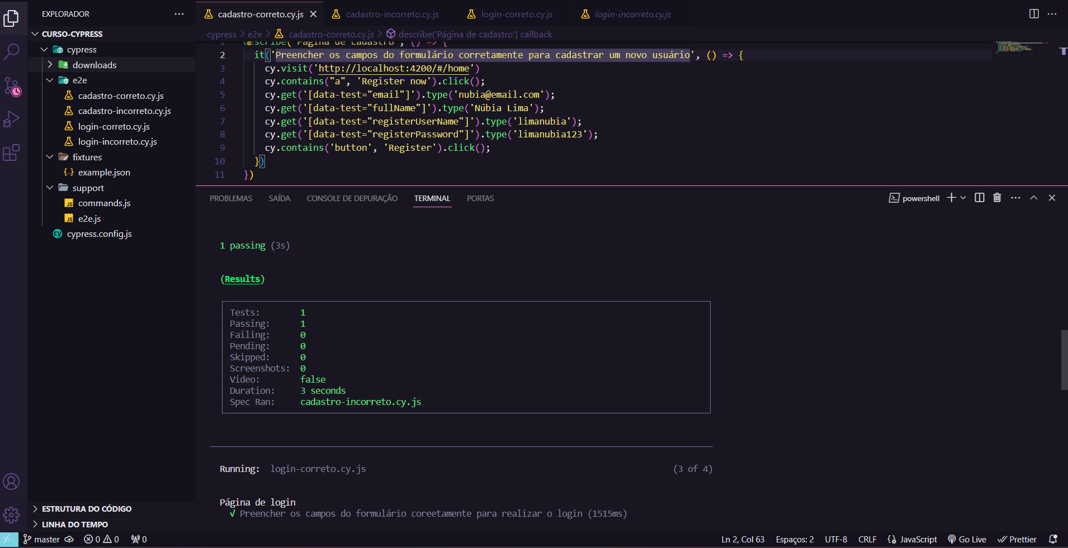Open the PORTAS panel tab
The image size is (1068, 548).
point(480,198)
